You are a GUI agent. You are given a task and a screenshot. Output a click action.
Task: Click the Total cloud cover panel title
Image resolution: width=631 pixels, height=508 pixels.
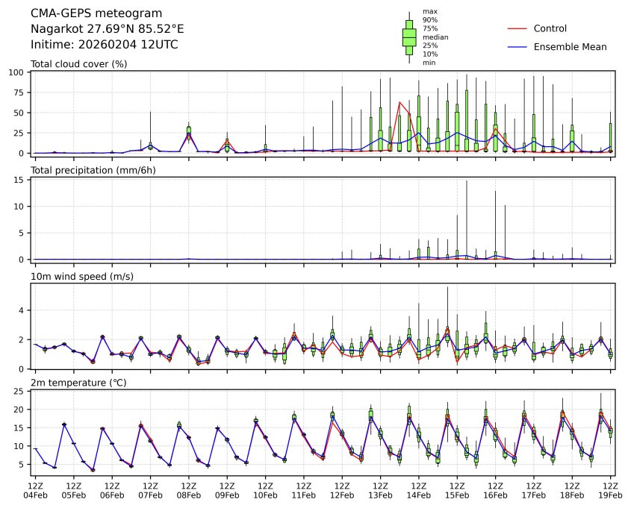point(78,64)
